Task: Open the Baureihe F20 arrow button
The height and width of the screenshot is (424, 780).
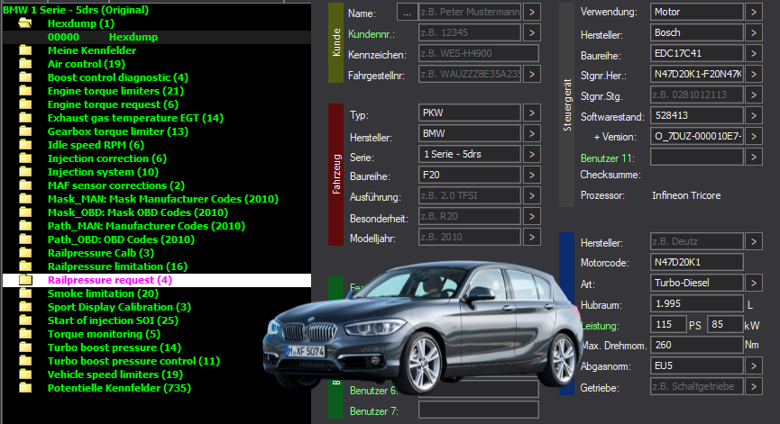Action: [532, 175]
